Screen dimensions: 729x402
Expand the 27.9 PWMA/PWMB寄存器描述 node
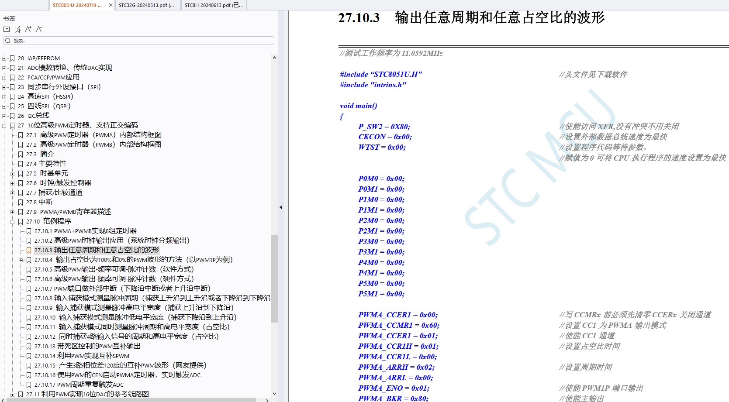13,212
